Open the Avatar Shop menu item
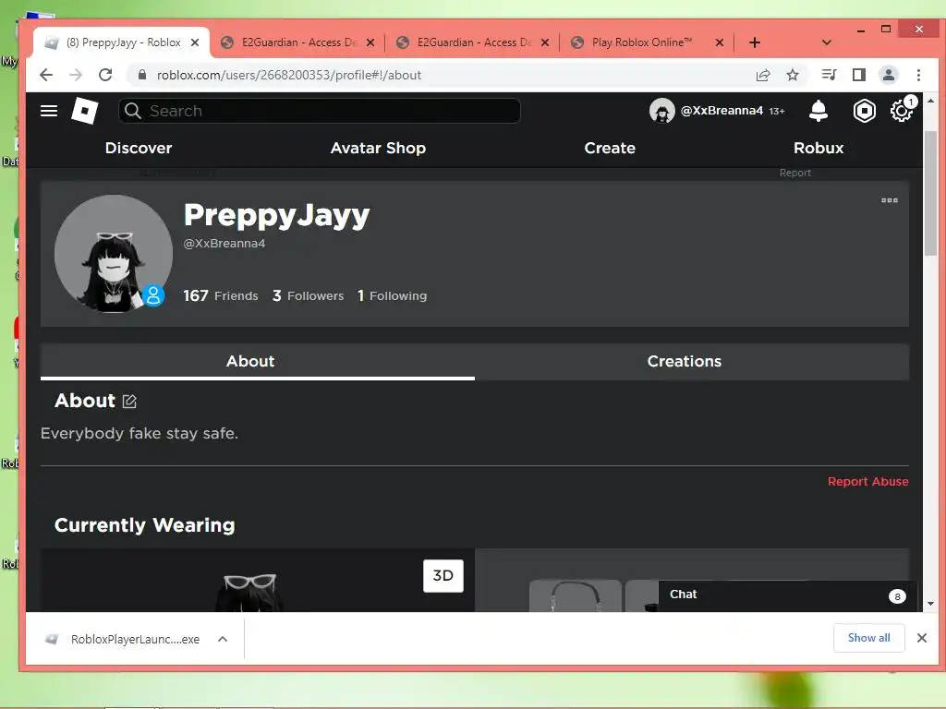The image size is (946, 709). click(378, 148)
